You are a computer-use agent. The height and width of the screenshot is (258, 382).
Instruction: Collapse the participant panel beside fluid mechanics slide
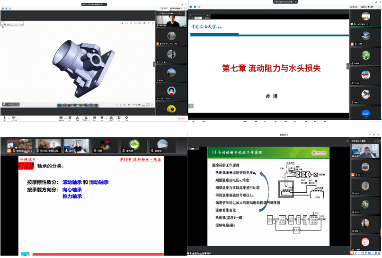click(348, 66)
